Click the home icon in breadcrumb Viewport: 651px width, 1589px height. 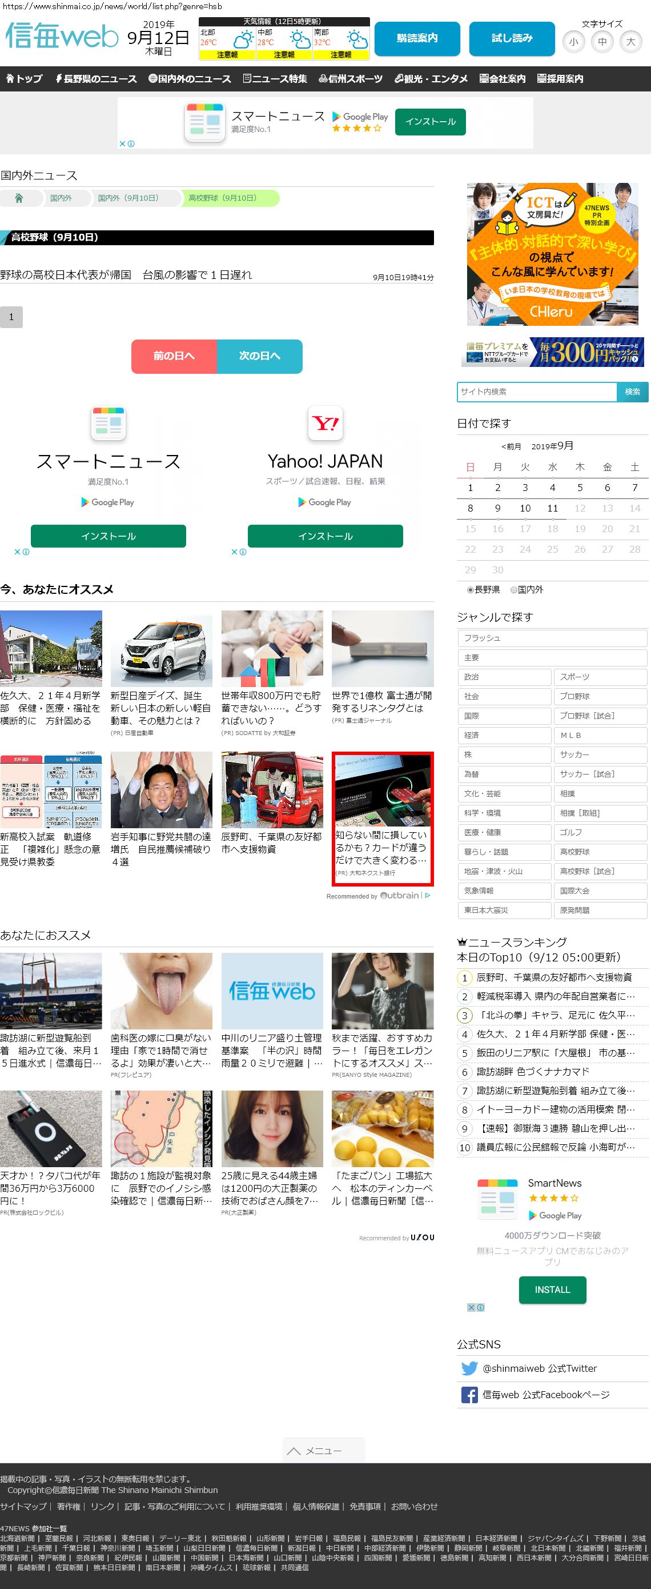[x=19, y=198]
